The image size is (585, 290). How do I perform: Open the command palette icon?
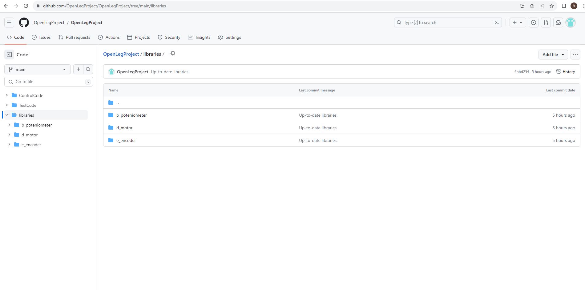coord(497,22)
